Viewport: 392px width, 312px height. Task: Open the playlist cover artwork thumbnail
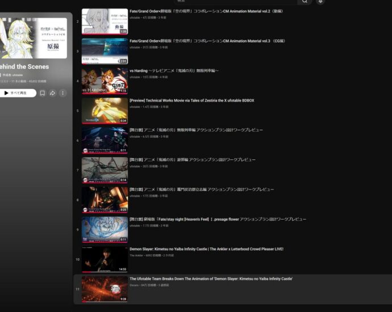(x=34, y=38)
